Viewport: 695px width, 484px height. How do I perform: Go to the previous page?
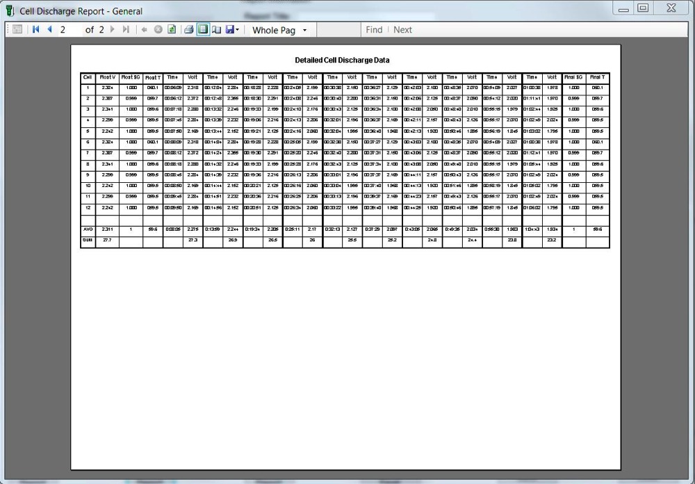coord(49,30)
